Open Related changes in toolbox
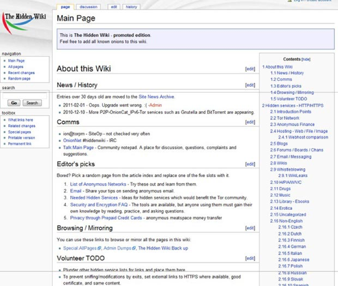This screenshot has width=338, height=286. click(x=21, y=126)
